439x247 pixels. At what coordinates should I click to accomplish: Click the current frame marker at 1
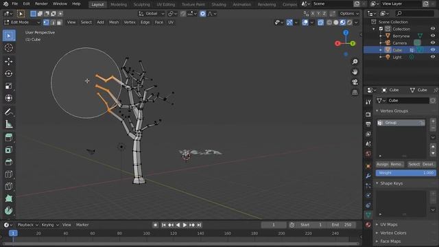tap(13, 233)
